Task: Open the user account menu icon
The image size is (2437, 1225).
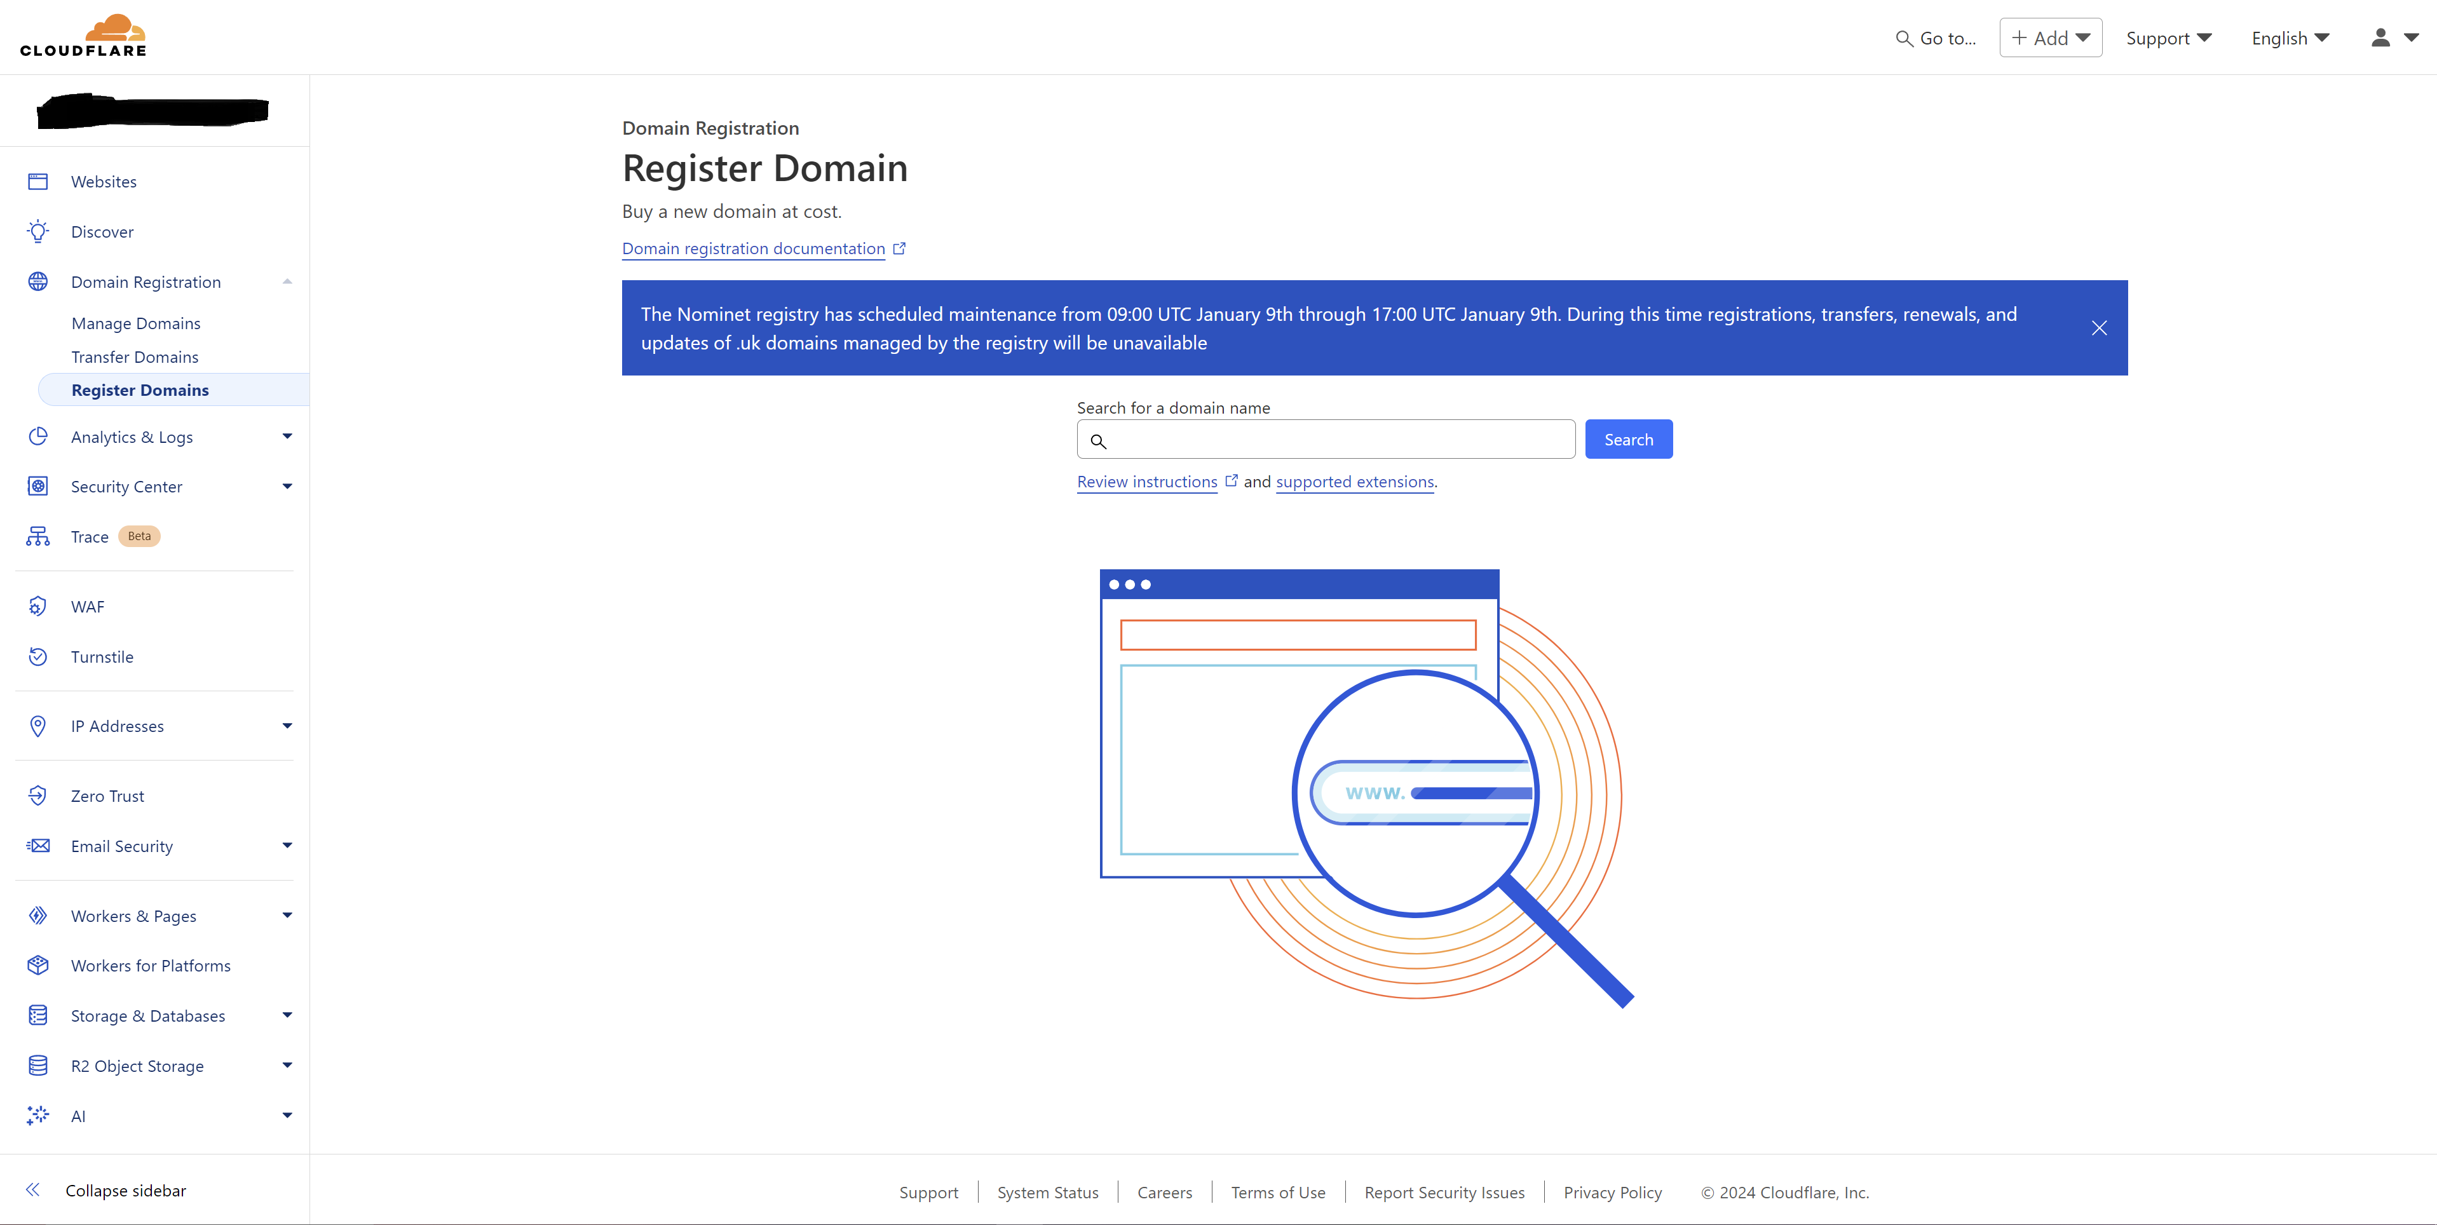Action: tap(2393, 38)
